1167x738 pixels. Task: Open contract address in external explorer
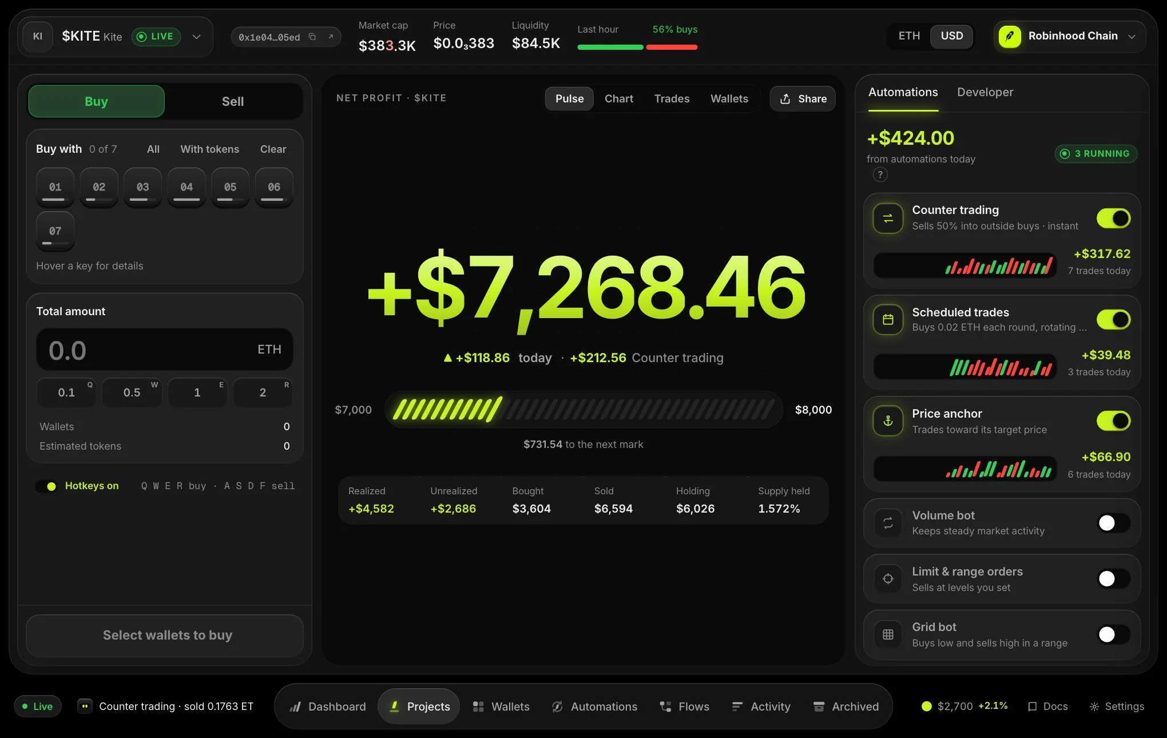coord(331,37)
